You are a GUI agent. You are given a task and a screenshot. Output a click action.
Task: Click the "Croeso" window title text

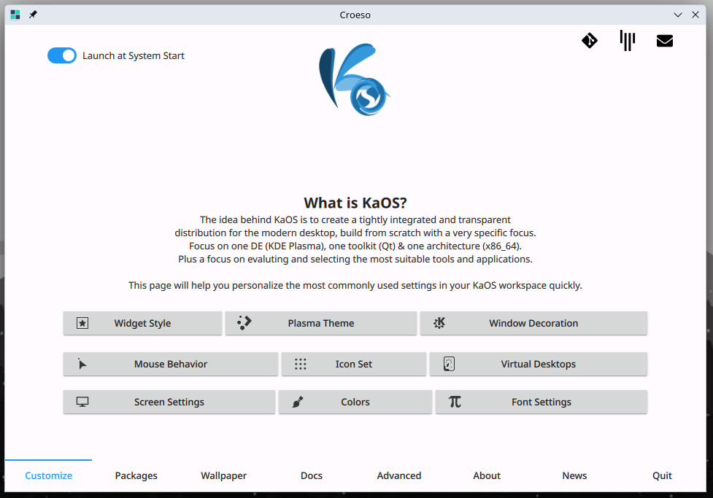(x=355, y=15)
